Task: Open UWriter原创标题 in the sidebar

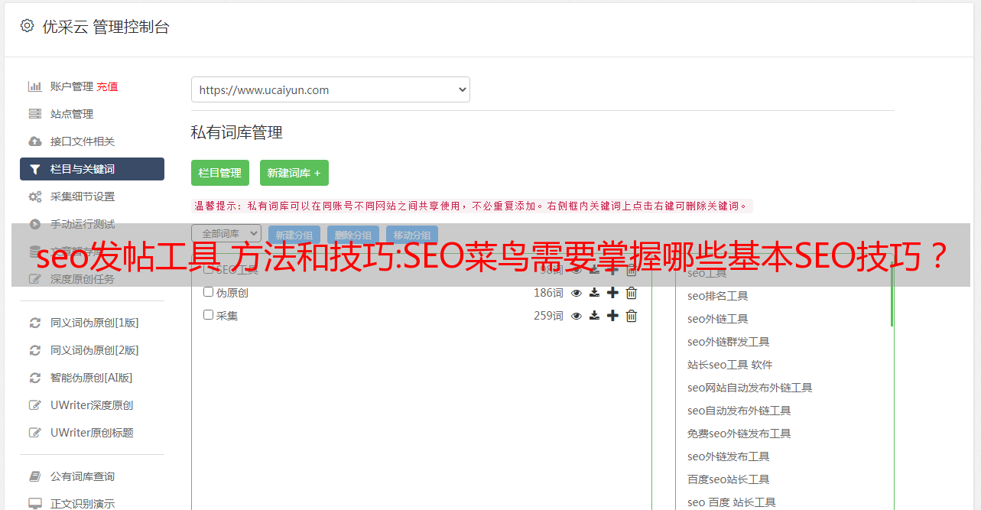Action: point(92,433)
